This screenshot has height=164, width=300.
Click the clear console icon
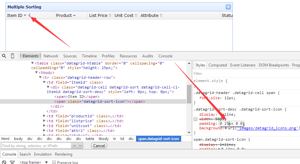(4, 162)
